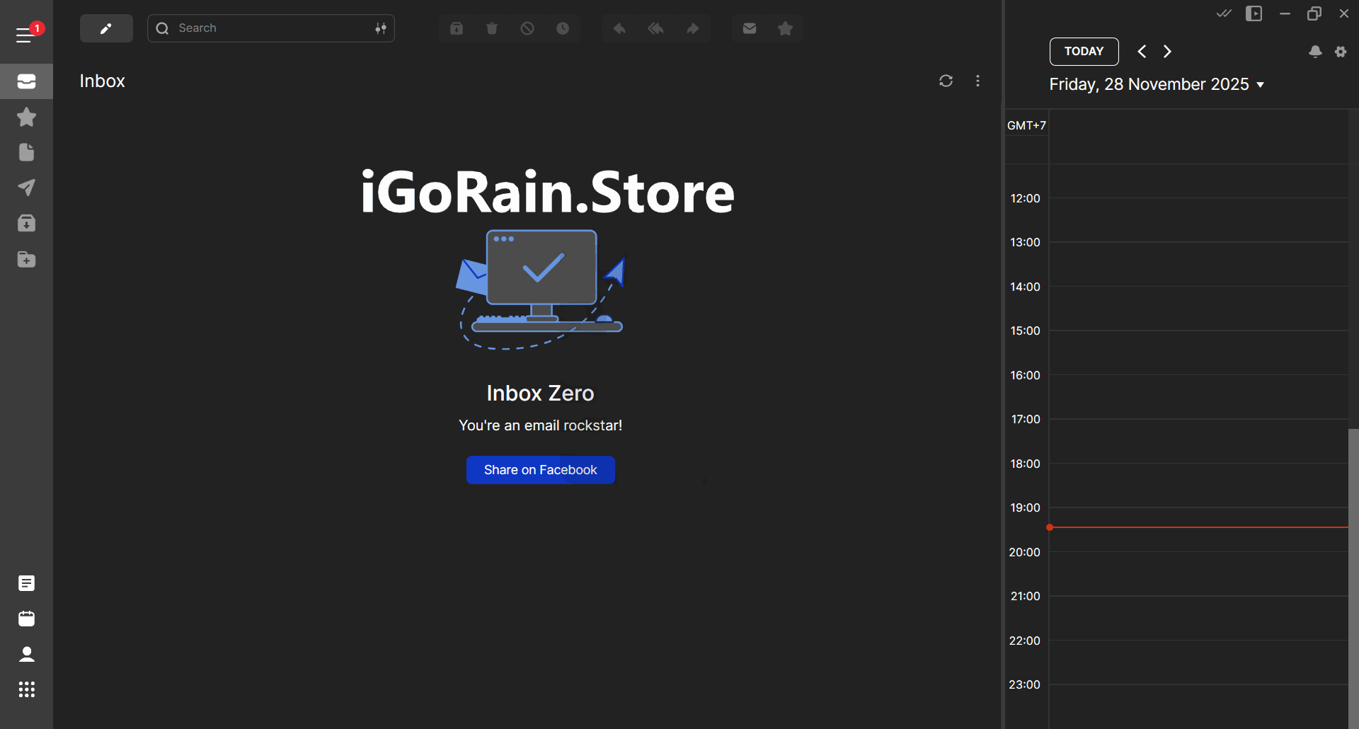Mark as unread via the envelope icon
Viewport: 1359px width, 729px height.
point(750,28)
